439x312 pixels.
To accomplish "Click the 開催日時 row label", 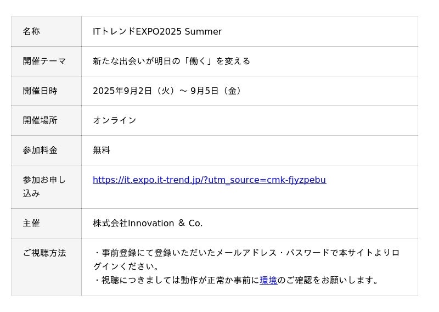I will pyautogui.click(x=40, y=91).
